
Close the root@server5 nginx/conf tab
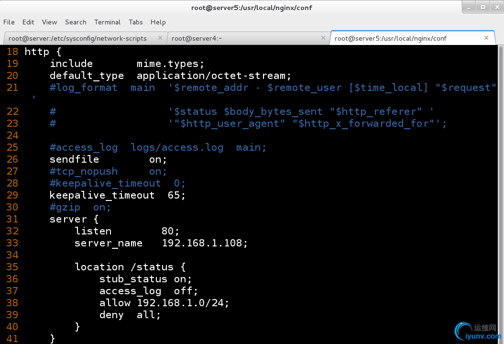pos(486,38)
